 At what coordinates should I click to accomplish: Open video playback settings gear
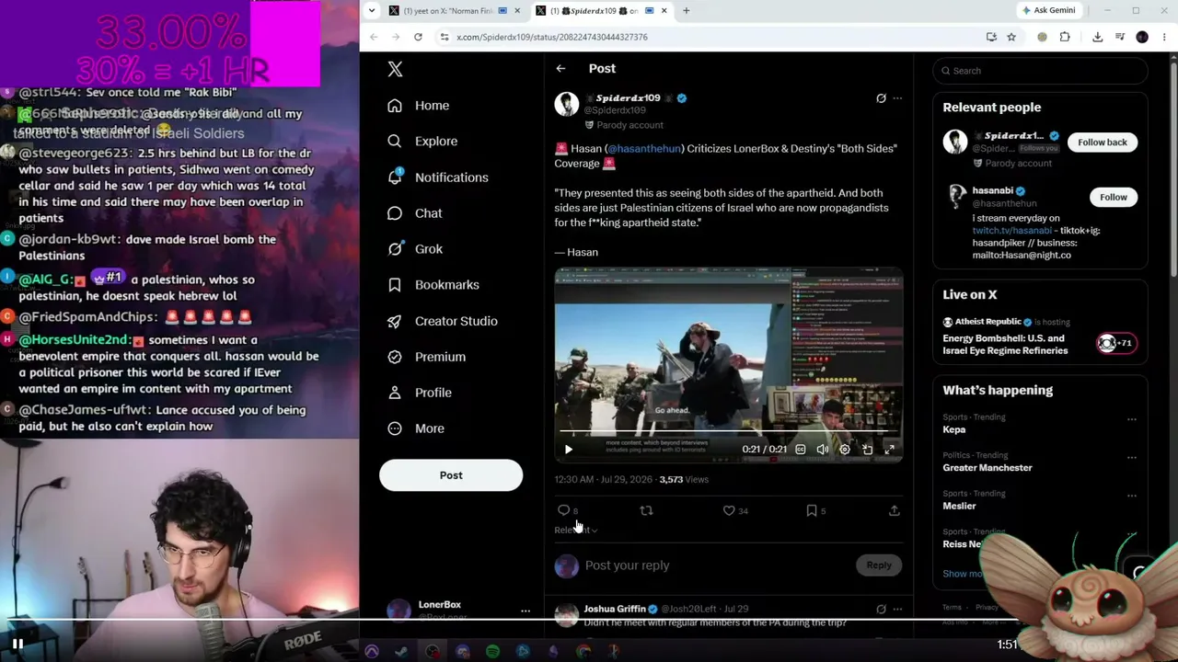point(845,450)
